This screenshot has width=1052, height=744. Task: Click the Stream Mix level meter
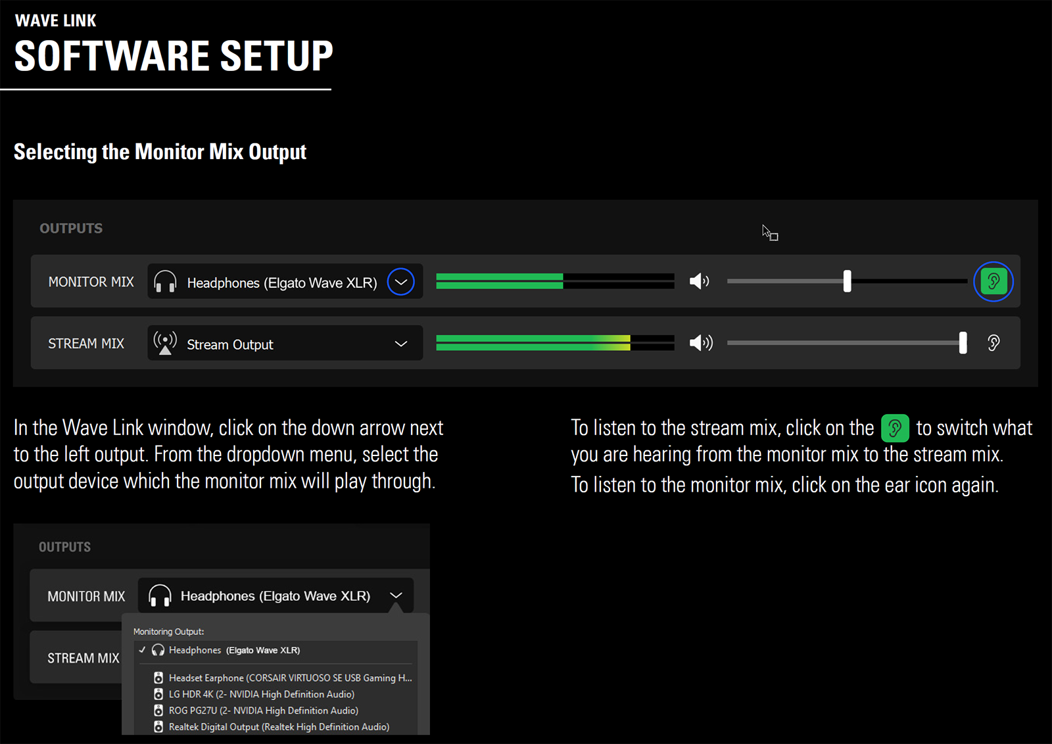[x=555, y=342]
